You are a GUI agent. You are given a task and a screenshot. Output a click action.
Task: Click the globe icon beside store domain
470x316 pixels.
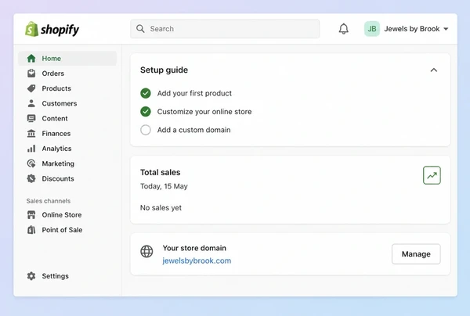[146, 251]
